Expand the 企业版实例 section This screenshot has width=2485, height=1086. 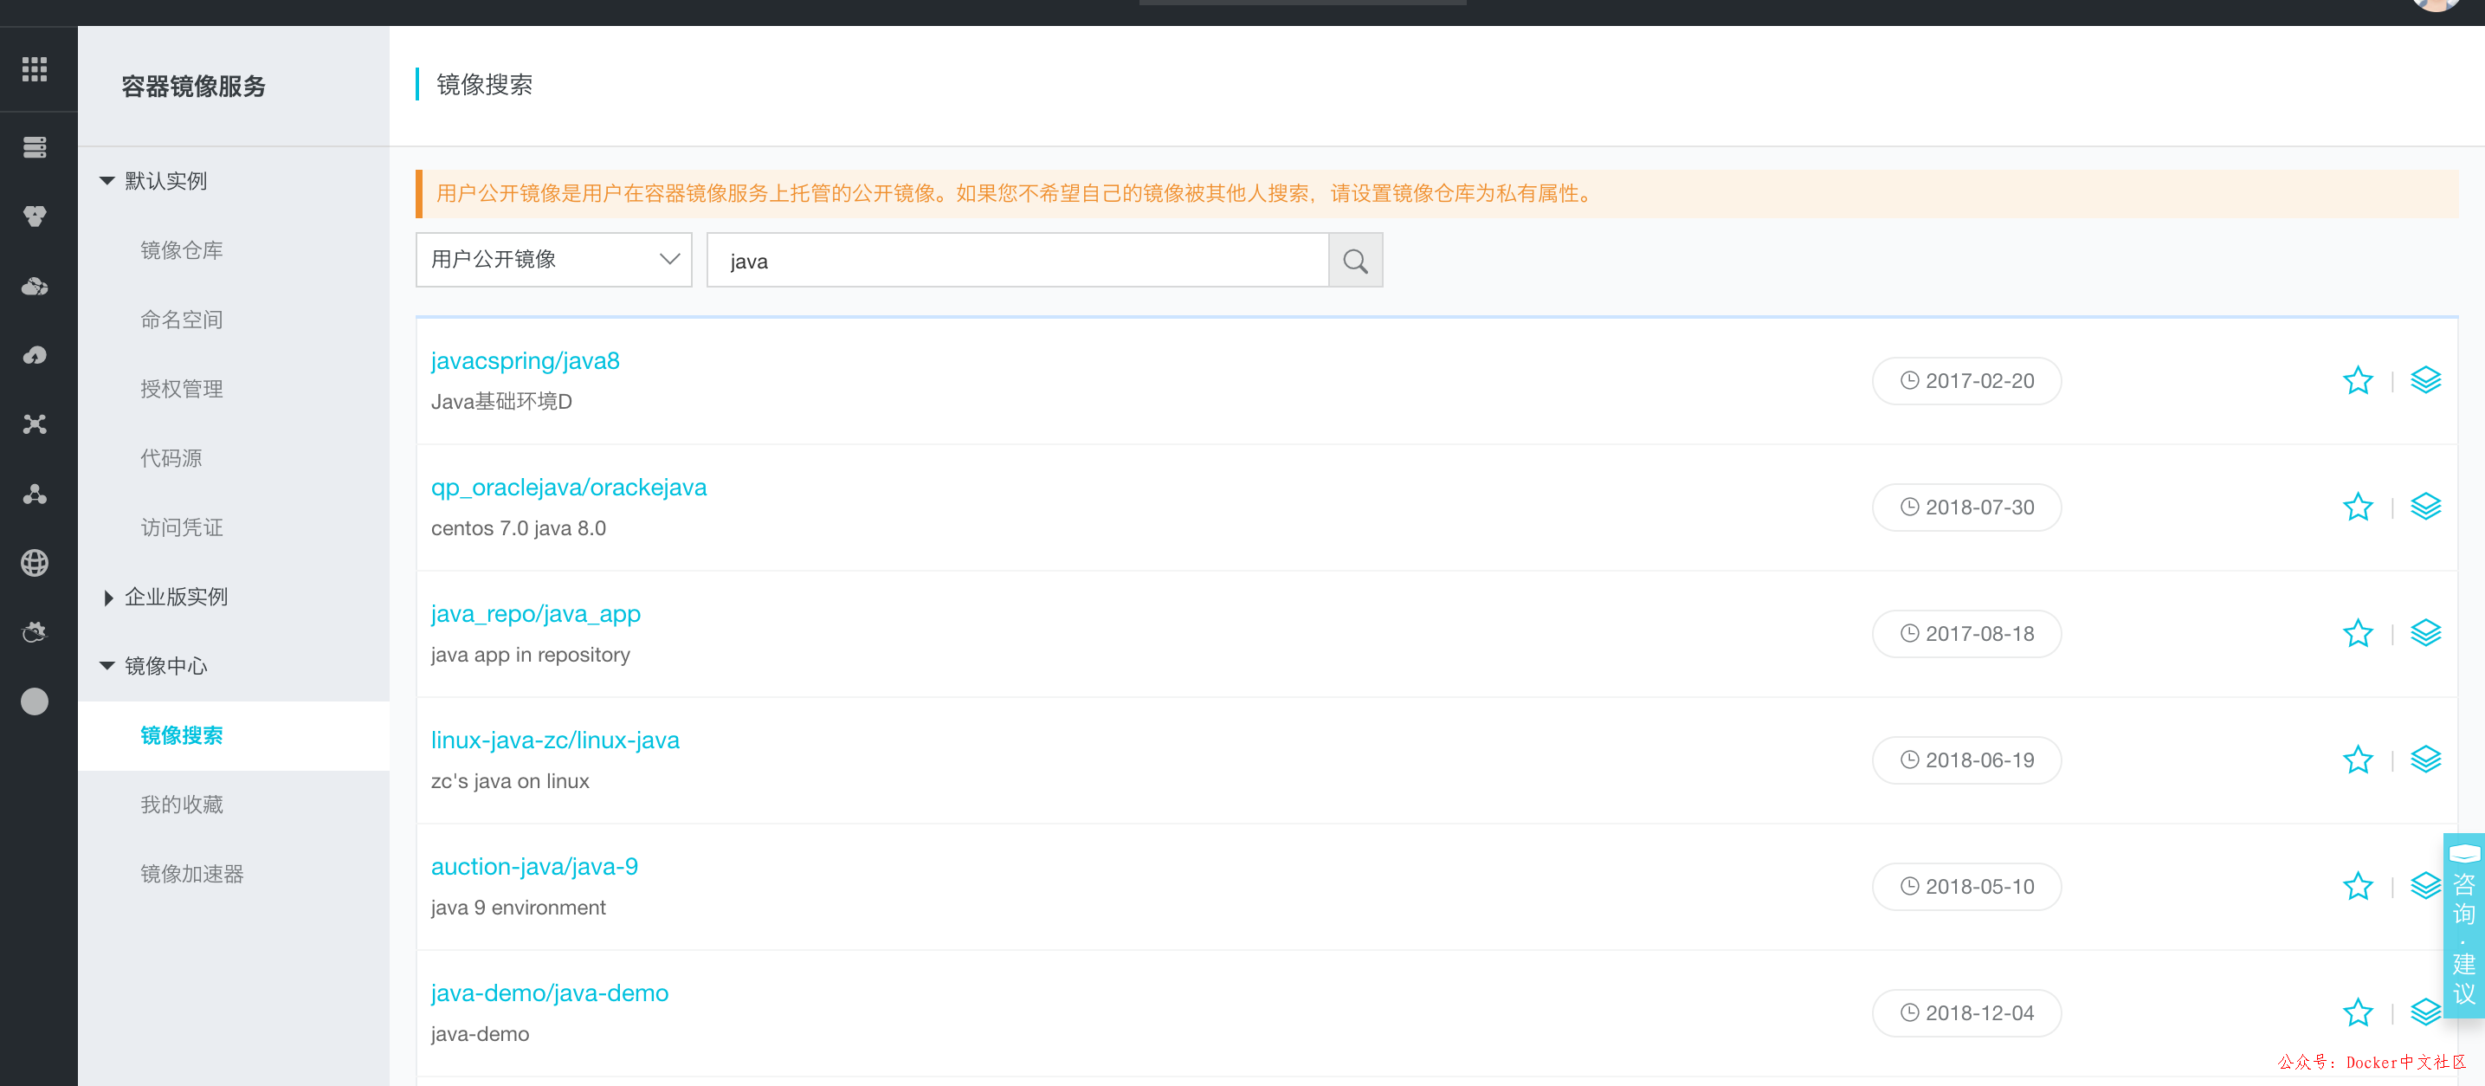pos(108,597)
